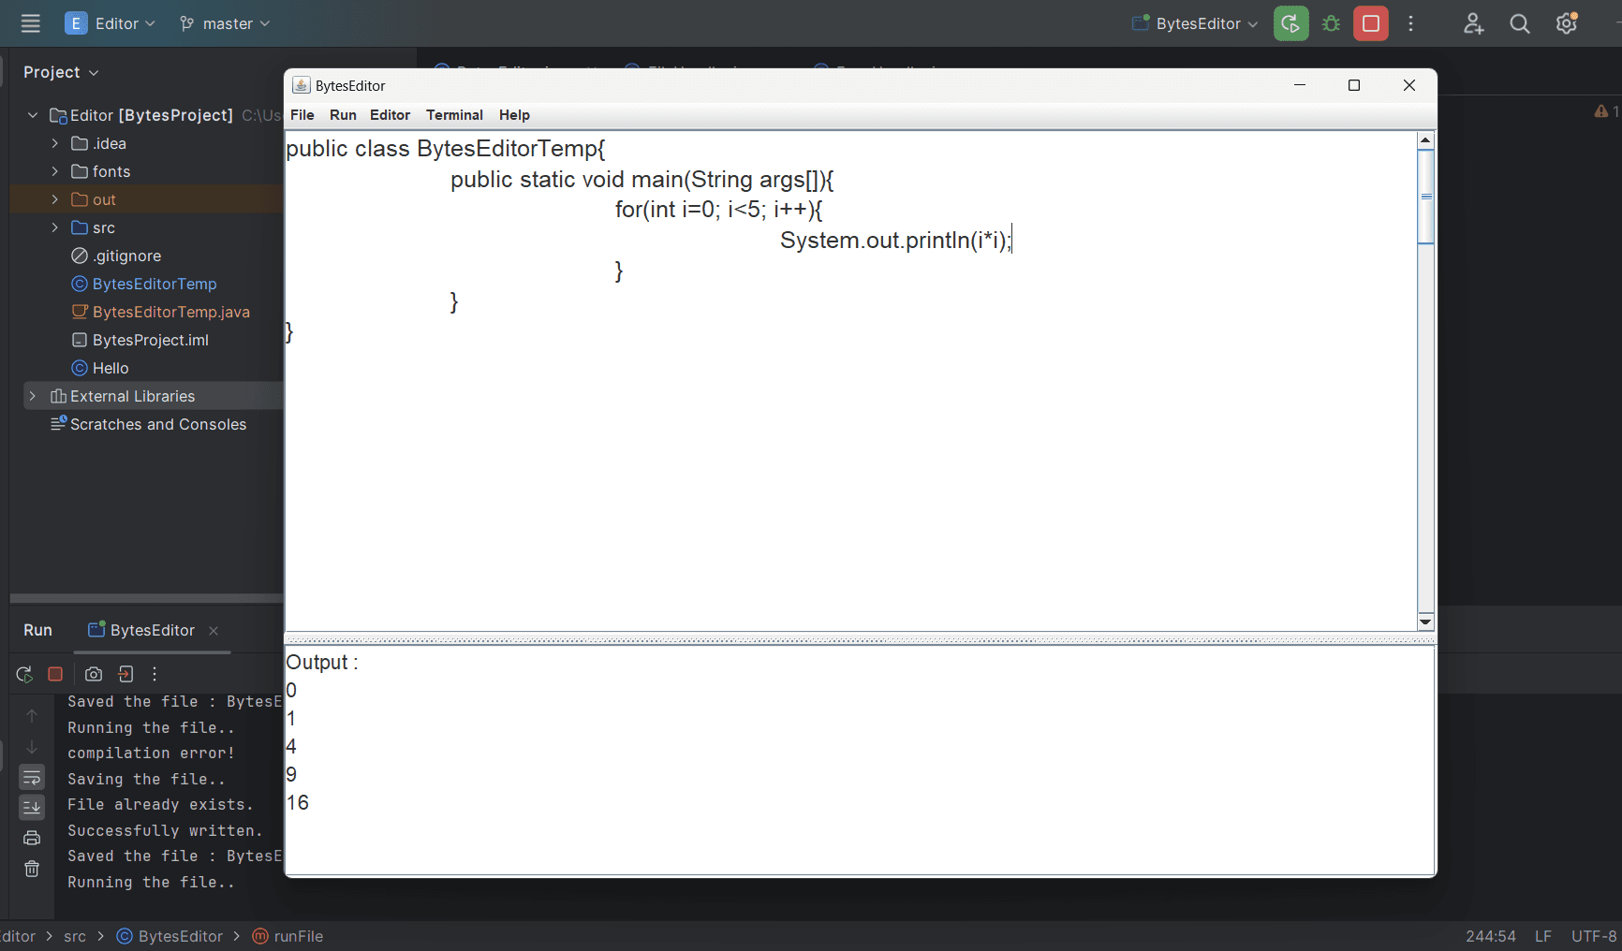Open File menu in BytesEditor window
Image resolution: width=1622 pixels, height=951 pixels.
(x=302, y=115)
